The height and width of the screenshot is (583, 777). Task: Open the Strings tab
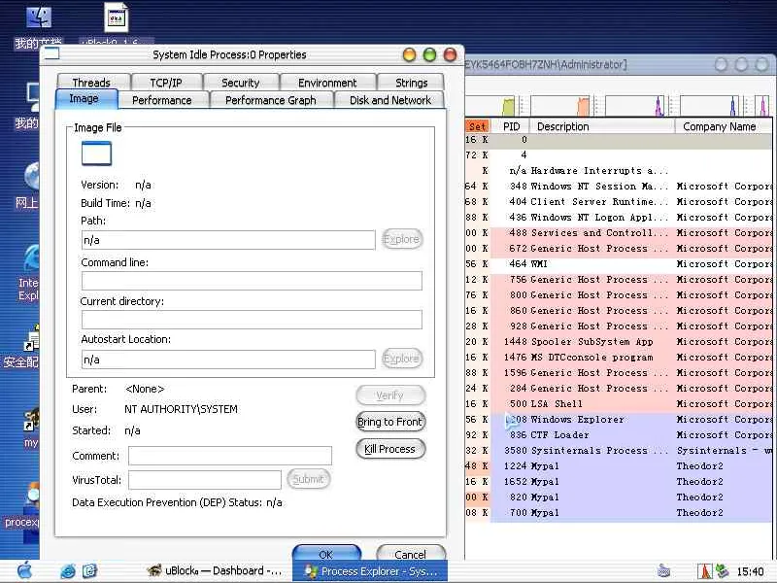411,83
